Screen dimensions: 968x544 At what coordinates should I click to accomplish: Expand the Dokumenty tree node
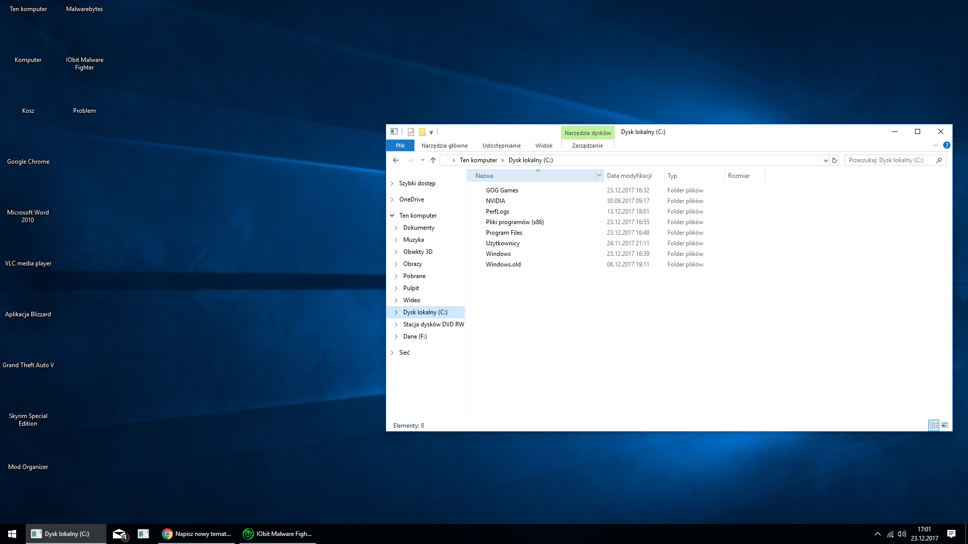tap(396, 228)
